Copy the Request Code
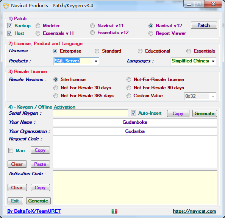The width and height of the screenshot is (225, 218). (x=40, y=150)
